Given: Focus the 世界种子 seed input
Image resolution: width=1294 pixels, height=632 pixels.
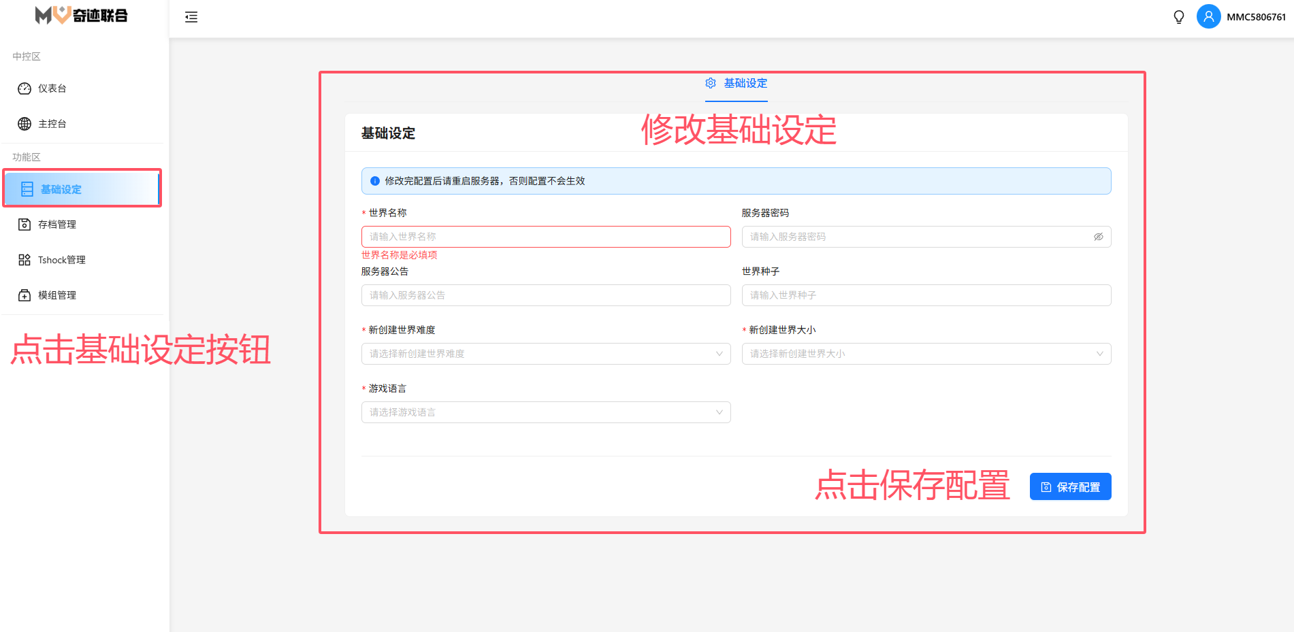Looking at the screenshot, I should (x=926, y=295).
